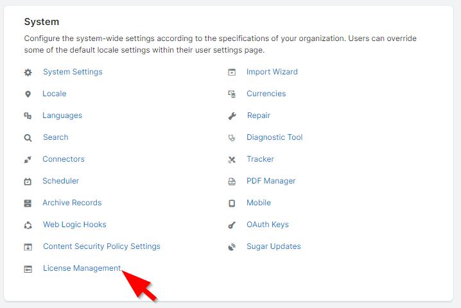This screenshot has height=308, width=461.
Task: Open the Repair link
Action: click(x=259, y=116)
